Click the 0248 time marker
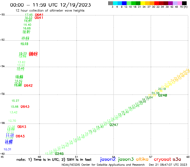 163,95
